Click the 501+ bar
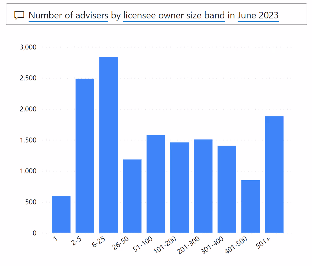Image resolution: width=312 pixels, height=266 pixels. click(x=274, y=174)
